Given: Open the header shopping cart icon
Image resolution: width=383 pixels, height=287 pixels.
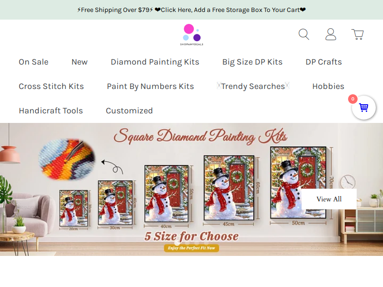Looking at the screenshot, I should 358,34.
